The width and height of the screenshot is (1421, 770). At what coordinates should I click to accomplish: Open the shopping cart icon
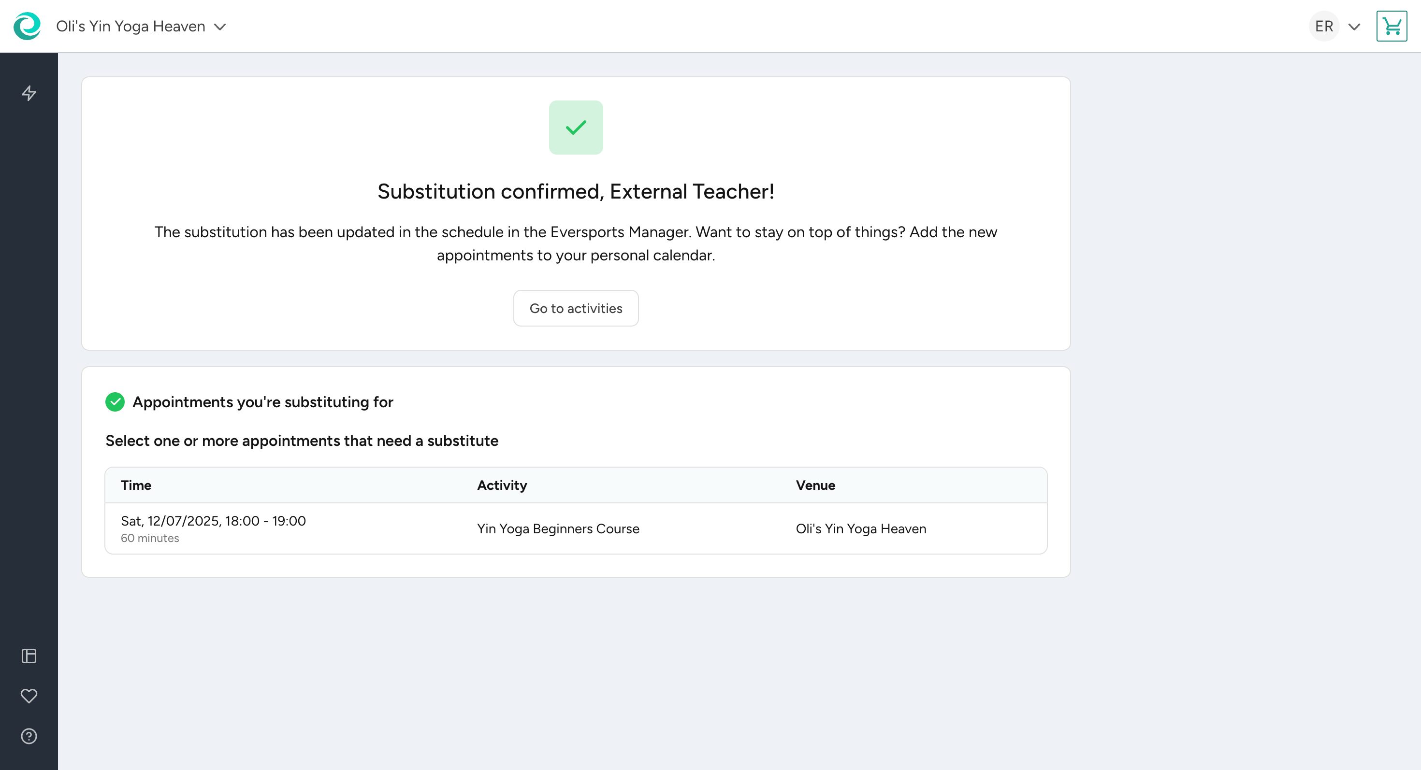pyautogui.click(x=1391, y=26)
